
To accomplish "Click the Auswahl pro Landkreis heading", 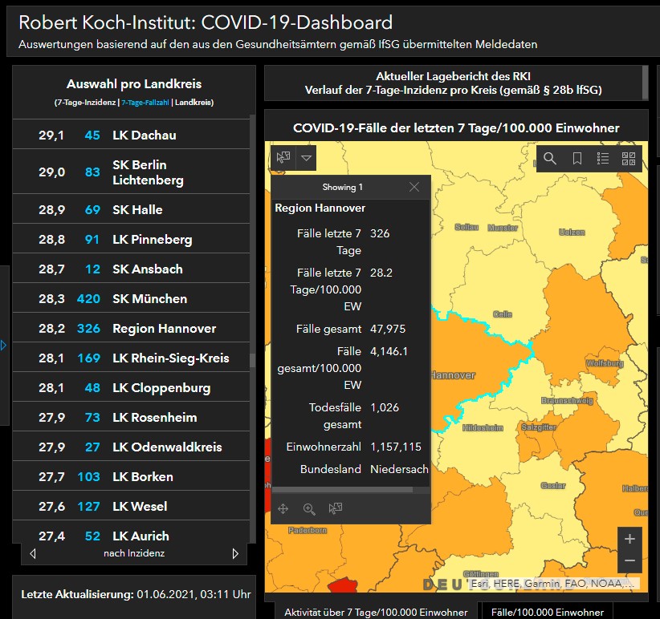I will pos(134,84).
